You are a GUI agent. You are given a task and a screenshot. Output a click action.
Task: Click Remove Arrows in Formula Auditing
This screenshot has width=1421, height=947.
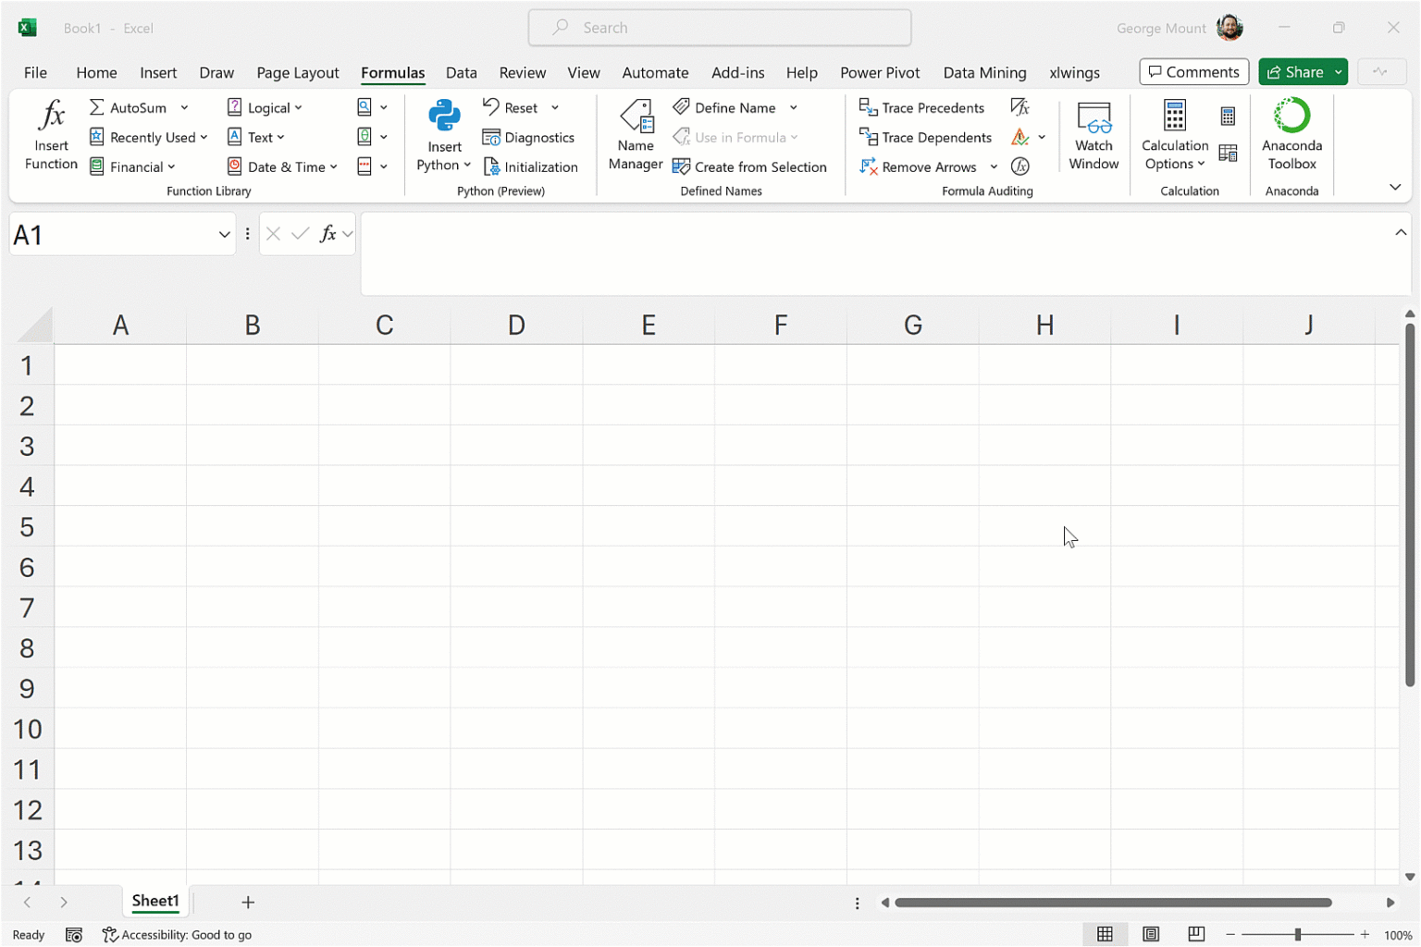tap(919, 167)
